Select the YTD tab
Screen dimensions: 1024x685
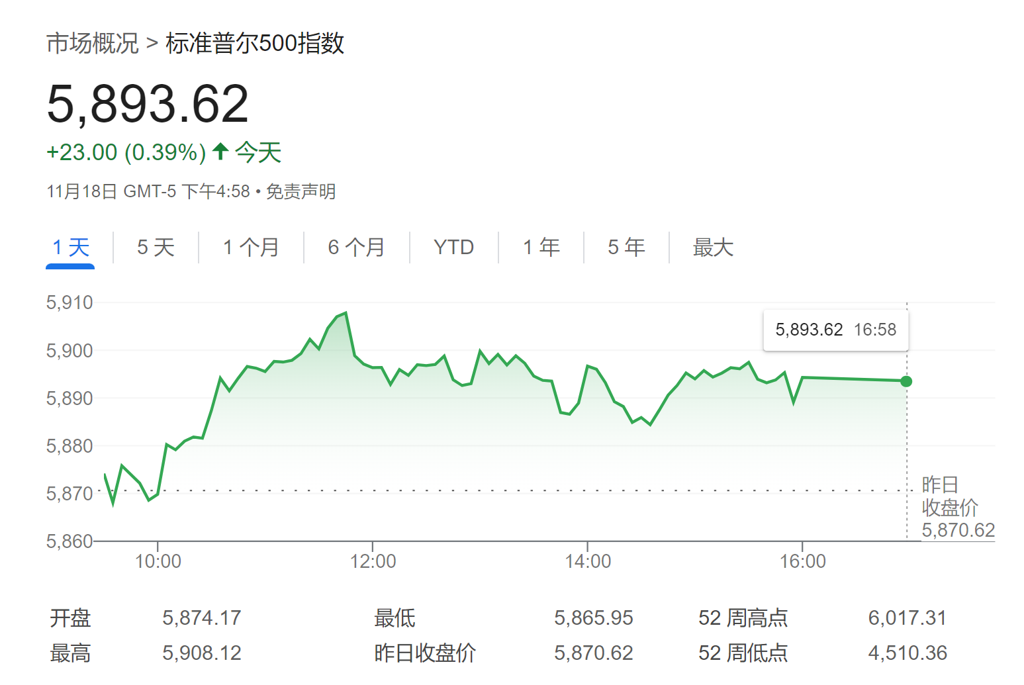pos(453,248)
